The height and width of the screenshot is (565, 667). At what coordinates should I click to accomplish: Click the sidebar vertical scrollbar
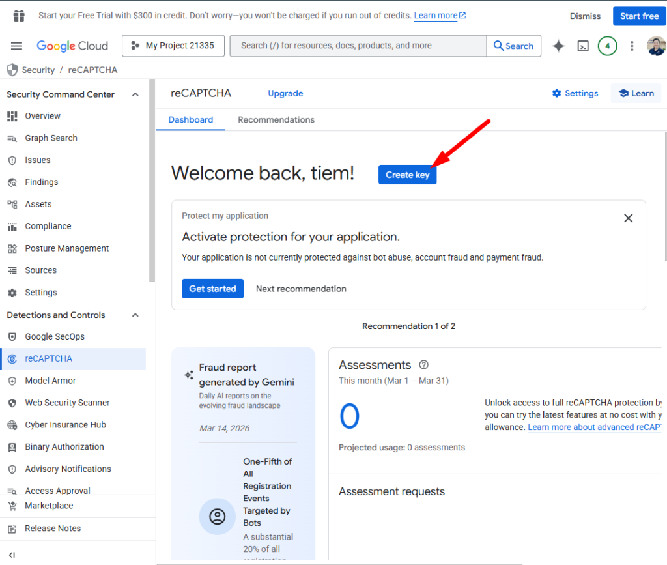click(x=152, y=181)
